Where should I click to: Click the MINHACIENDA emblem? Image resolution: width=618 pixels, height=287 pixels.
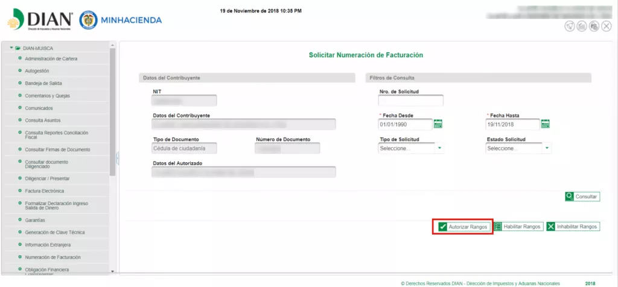tap(88, 19)
